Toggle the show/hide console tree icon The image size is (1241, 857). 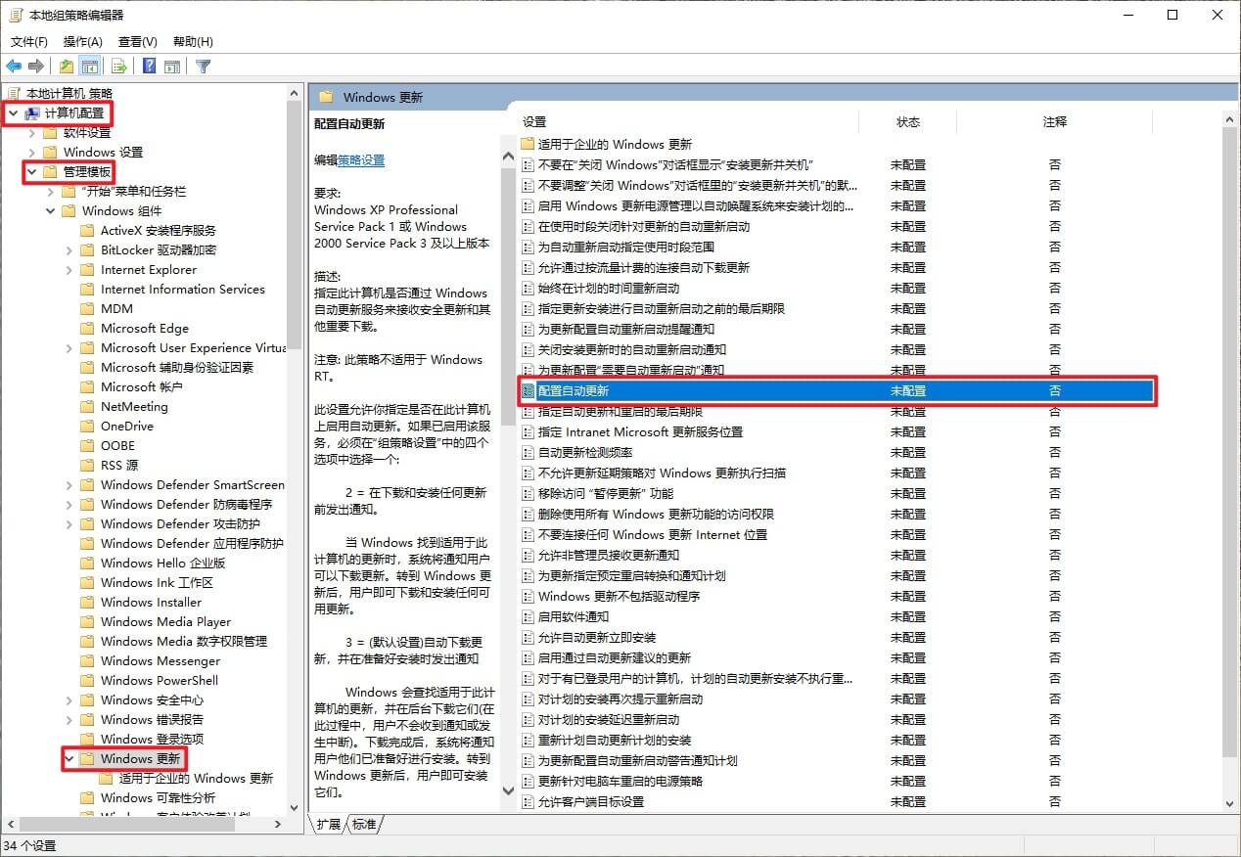coord(90,67)
